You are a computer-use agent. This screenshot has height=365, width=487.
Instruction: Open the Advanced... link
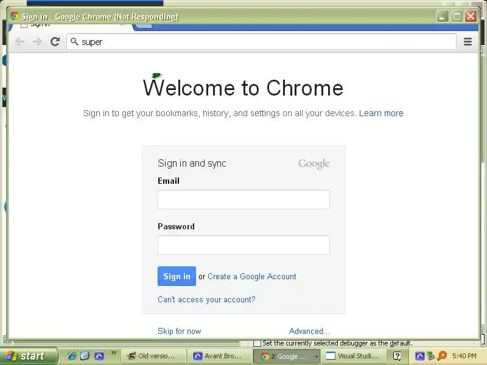309,331
